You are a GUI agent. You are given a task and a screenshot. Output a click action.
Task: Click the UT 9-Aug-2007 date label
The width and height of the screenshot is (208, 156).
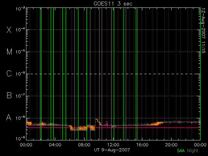[x=112, y=150]
